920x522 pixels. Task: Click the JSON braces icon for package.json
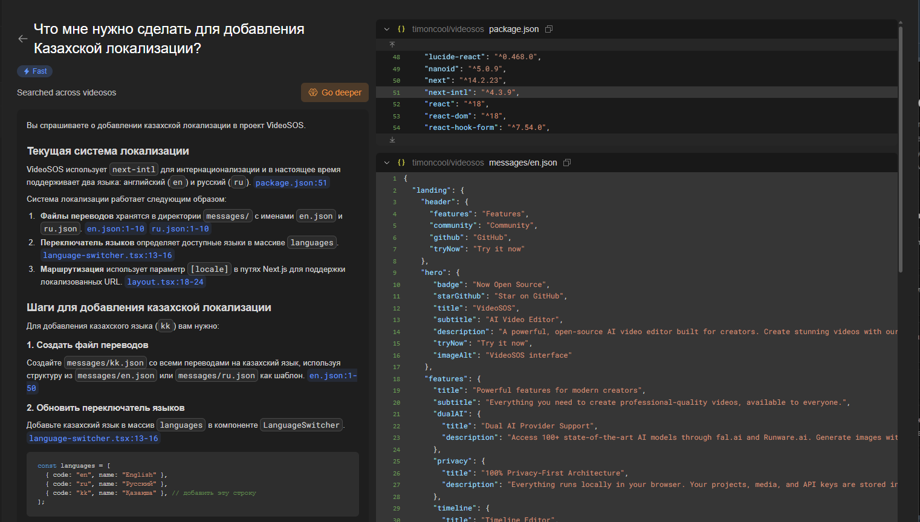click(x=401, y=29)
